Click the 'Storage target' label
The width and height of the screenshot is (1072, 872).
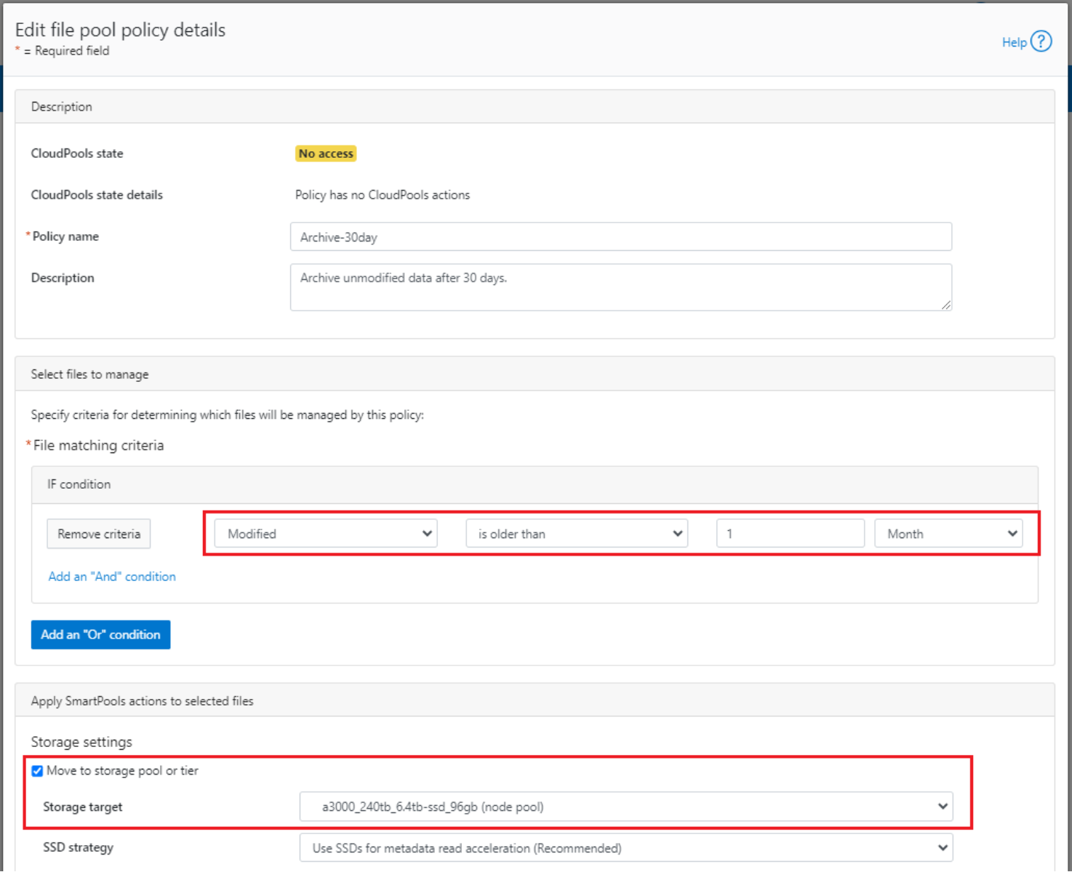82,807
